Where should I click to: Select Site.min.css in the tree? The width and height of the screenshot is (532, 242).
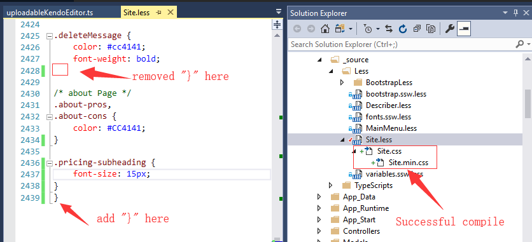click(408, 163)
